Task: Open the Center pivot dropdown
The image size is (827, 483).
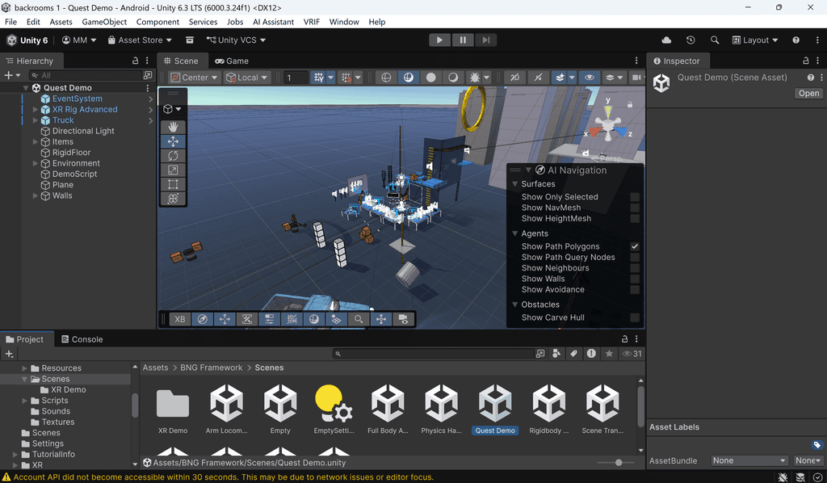Action: (194, 78)
